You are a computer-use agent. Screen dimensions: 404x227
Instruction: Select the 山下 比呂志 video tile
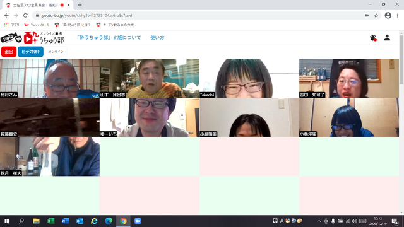click(x=150, y=78)
